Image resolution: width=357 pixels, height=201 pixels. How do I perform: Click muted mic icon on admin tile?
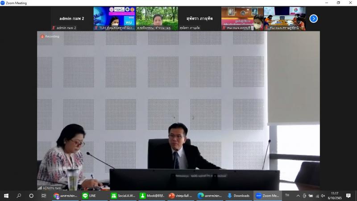[54, 28]
